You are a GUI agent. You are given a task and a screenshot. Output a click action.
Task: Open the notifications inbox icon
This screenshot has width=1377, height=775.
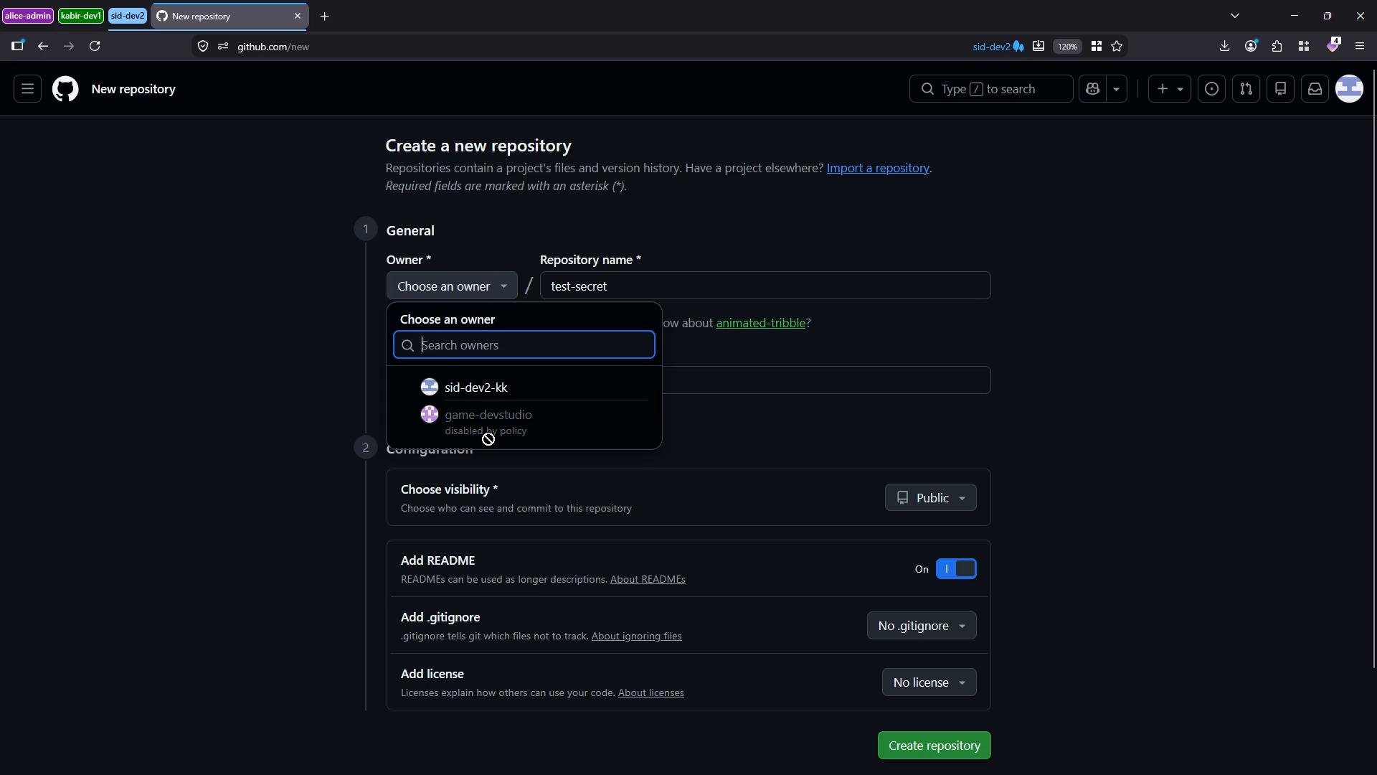point(1315,89)
